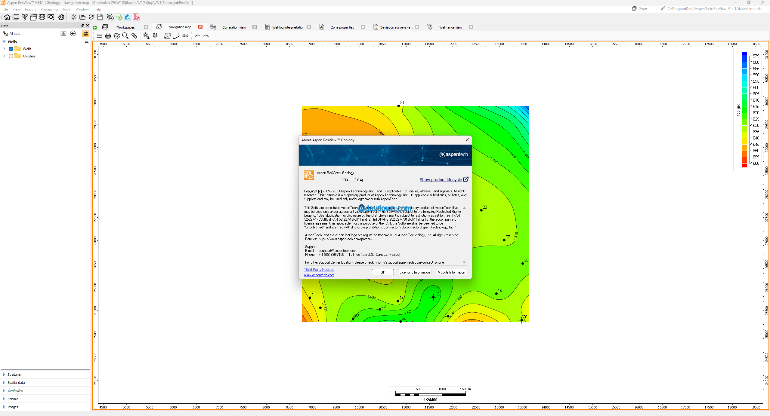This screenshot has width=770, height=416.
Task: Click the favorites star folder icon
Action: point(63,33)
